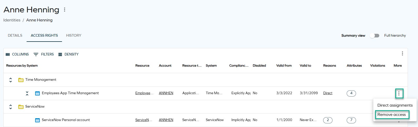The height and width of the screenshot is (127, 418).
Task: Sort by Account column header
Action: 165,66
